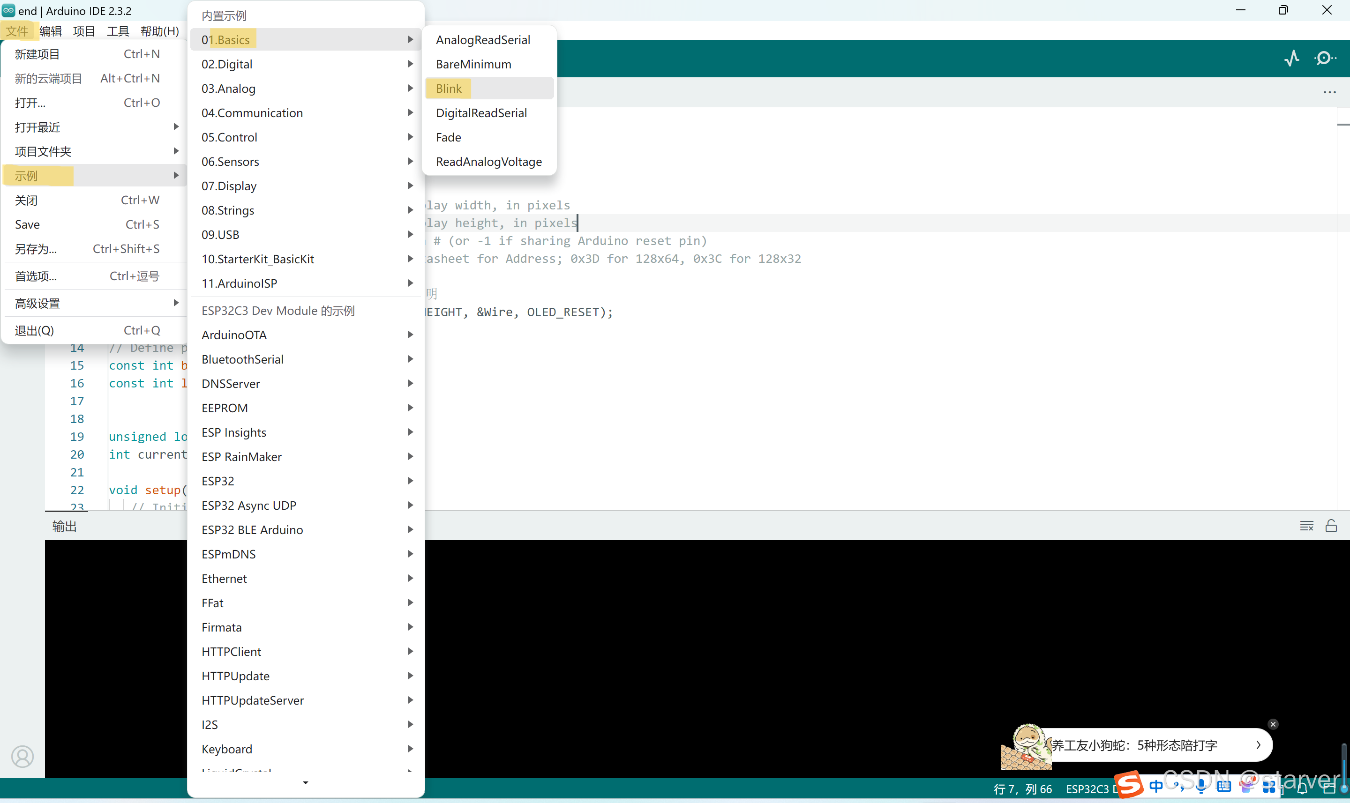Open the 09.USB examples
This screenshot has height=803, width=1350.
click(x=306, y=234)
